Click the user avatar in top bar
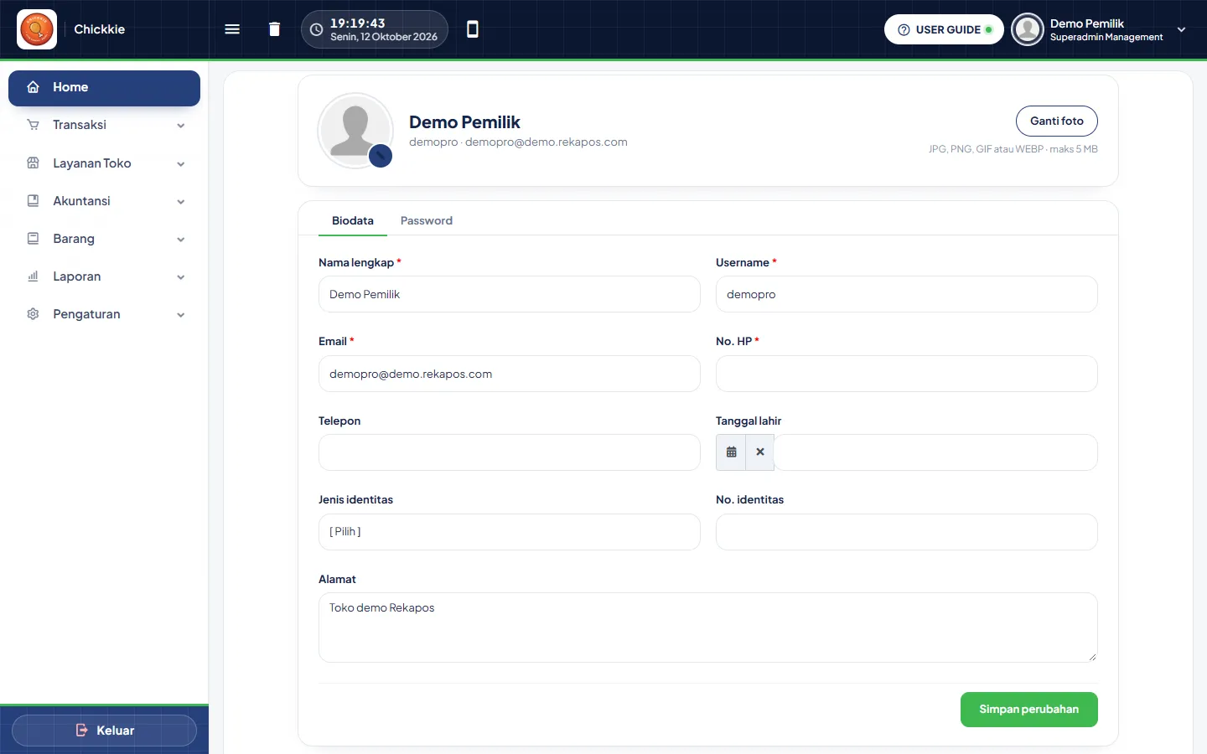The image size is (1207, 754). point(1028,29)
